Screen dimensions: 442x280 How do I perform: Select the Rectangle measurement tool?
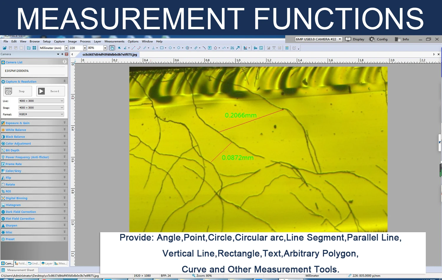coord(162,48)
